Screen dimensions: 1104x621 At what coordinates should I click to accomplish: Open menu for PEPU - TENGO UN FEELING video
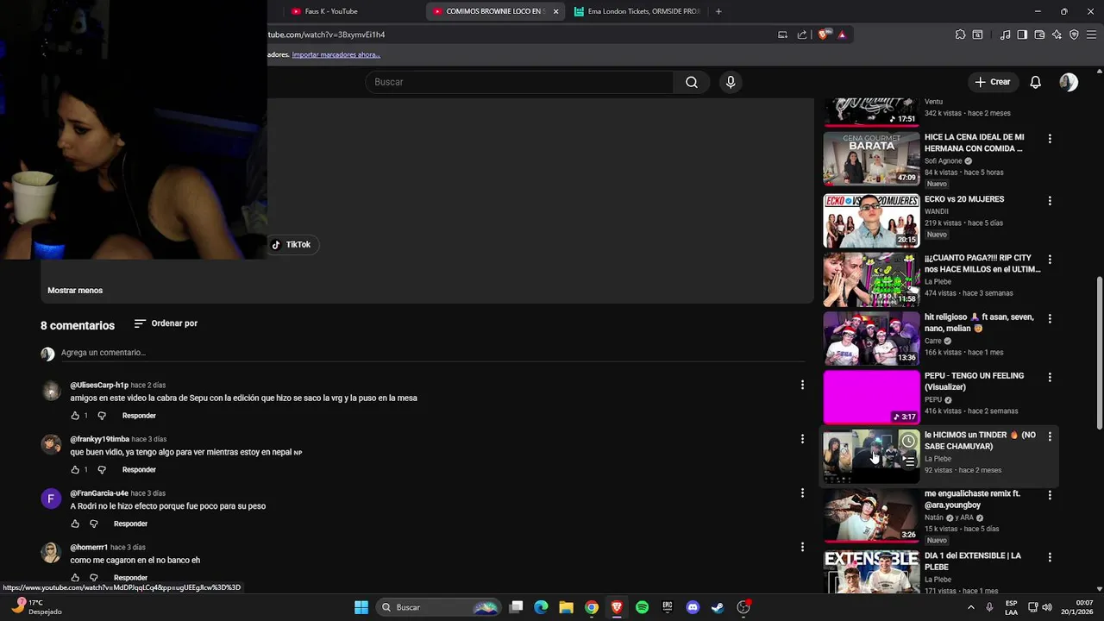[x=1050, y=377]
